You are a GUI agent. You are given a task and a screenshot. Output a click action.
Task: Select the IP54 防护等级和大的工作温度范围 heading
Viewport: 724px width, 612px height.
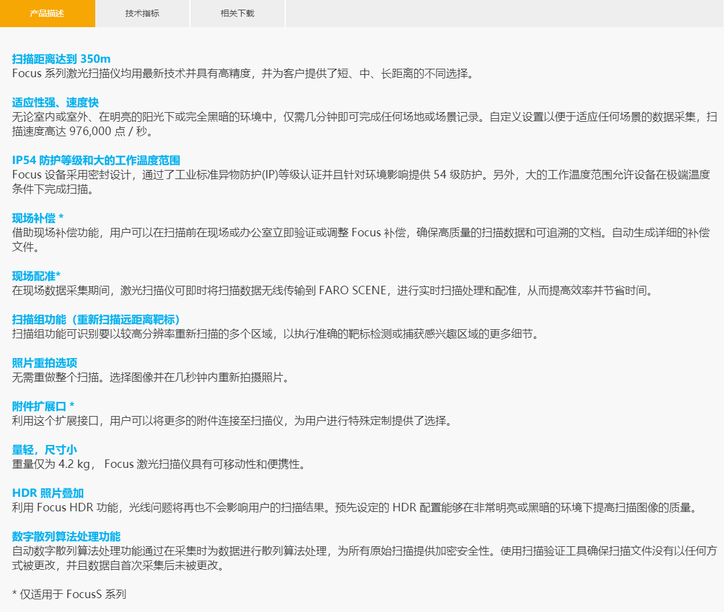click(x=96, y=160)
